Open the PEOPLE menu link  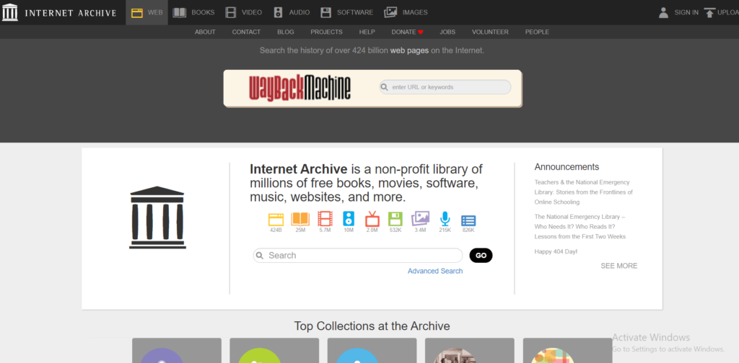(x=537, y=32)
